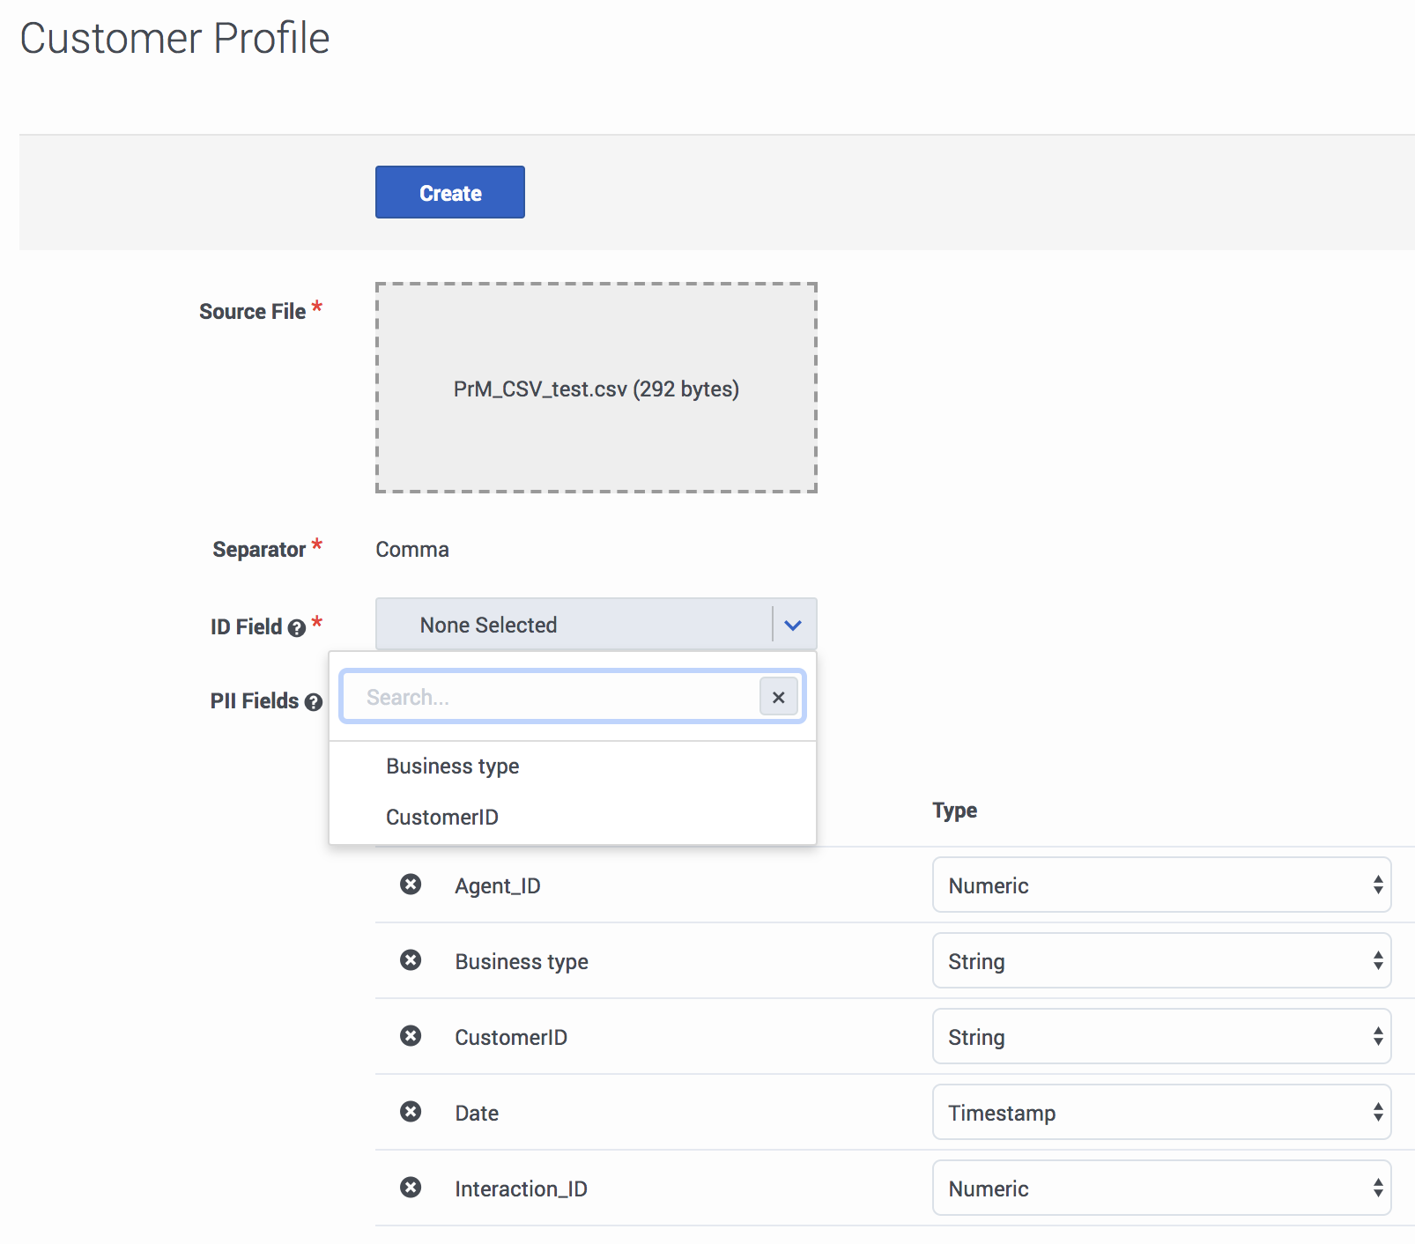
Task: Click the CustomerID name in the fields table
Action: 511,1038
